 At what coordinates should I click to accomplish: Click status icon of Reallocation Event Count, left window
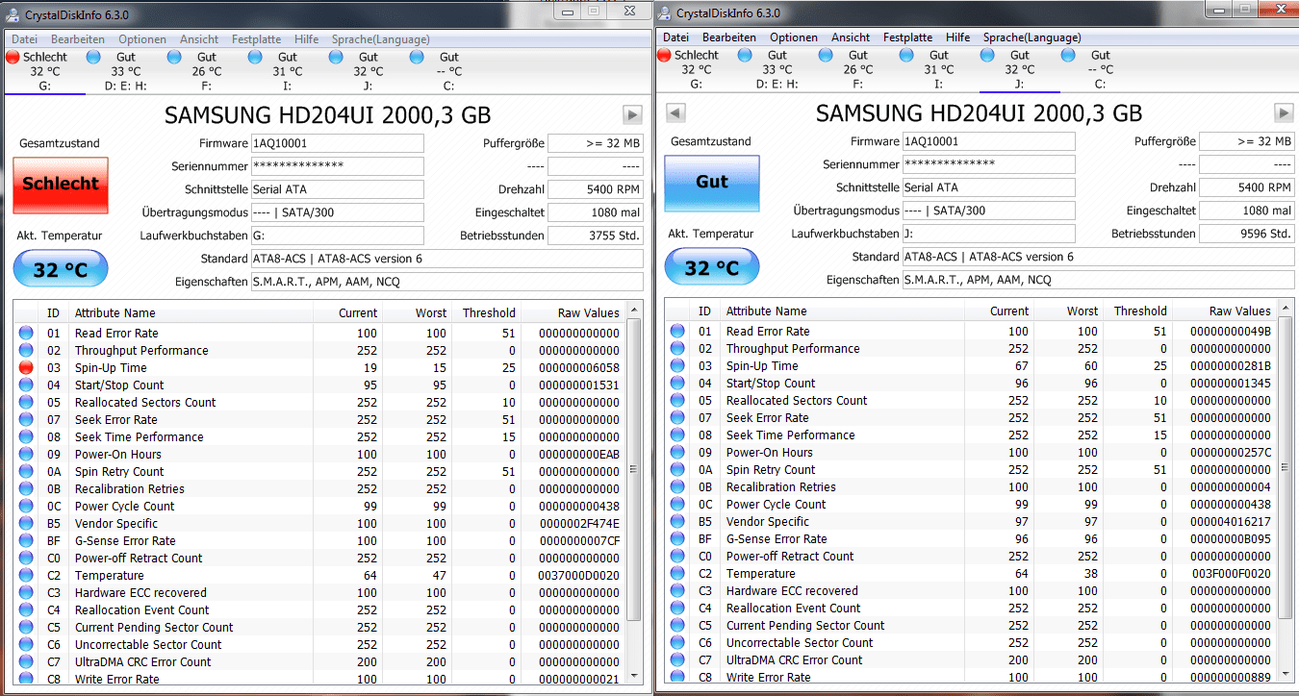pos(26,610)
